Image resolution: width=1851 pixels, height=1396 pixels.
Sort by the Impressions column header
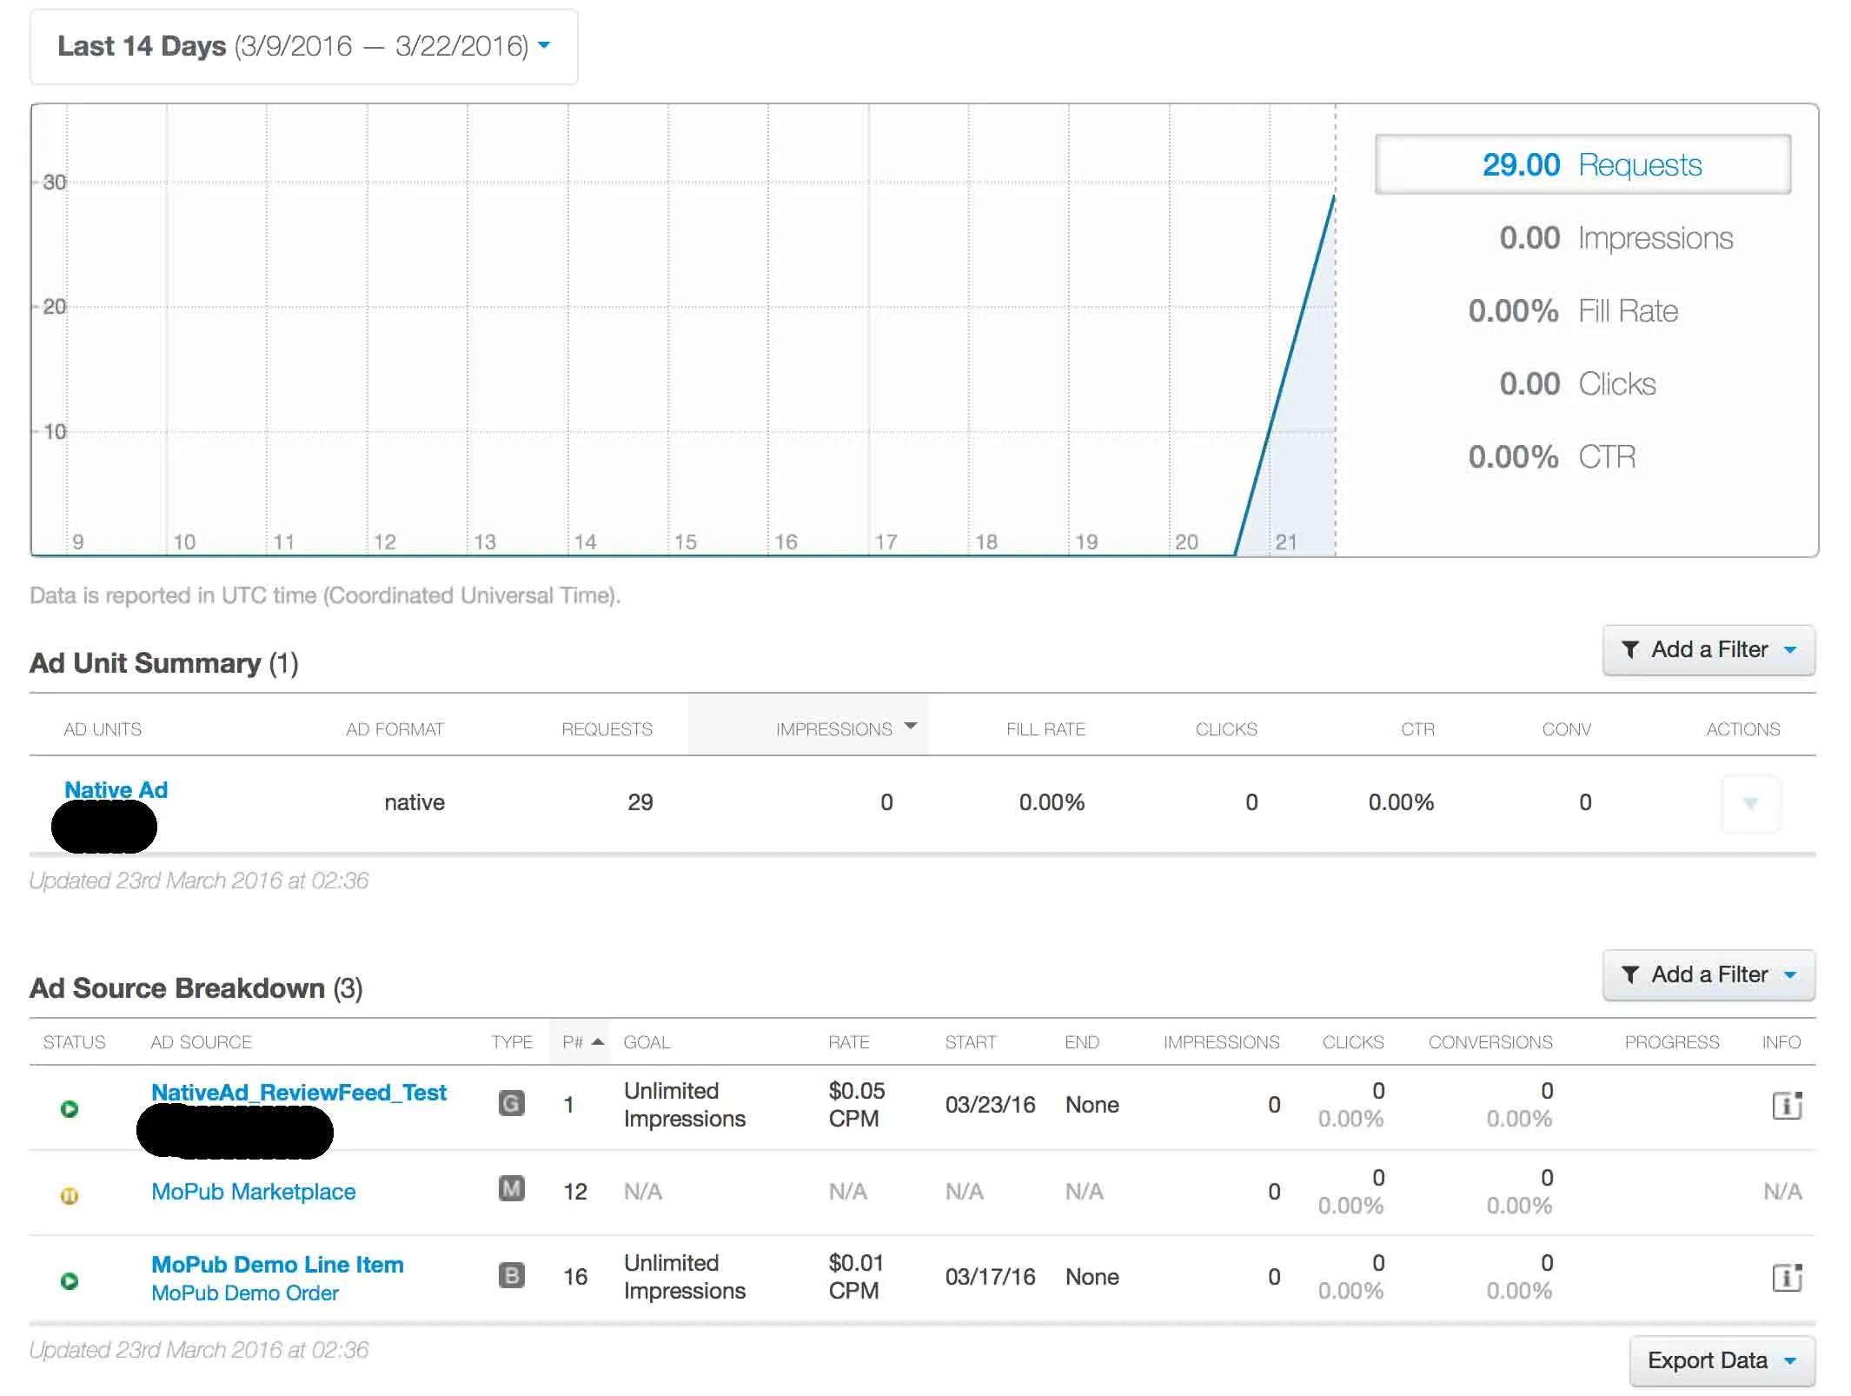point(834,728)
